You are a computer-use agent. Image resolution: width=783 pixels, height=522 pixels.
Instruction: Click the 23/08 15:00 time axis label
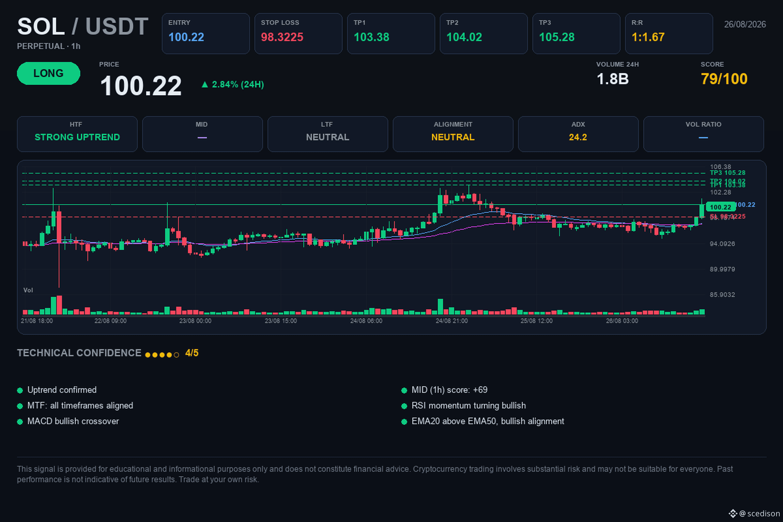pos(281,321)
